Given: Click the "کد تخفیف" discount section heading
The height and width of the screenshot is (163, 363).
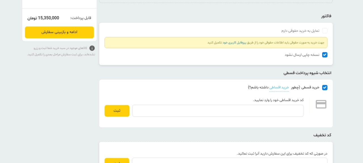Looking at the screenshot, I should (x=322, y=135).
